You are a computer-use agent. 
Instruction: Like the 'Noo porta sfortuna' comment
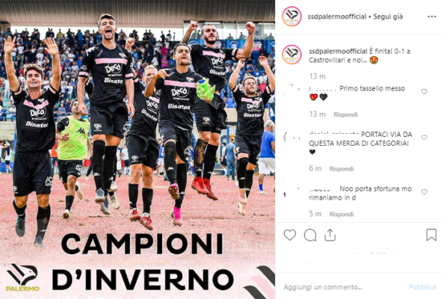point(424,192)
